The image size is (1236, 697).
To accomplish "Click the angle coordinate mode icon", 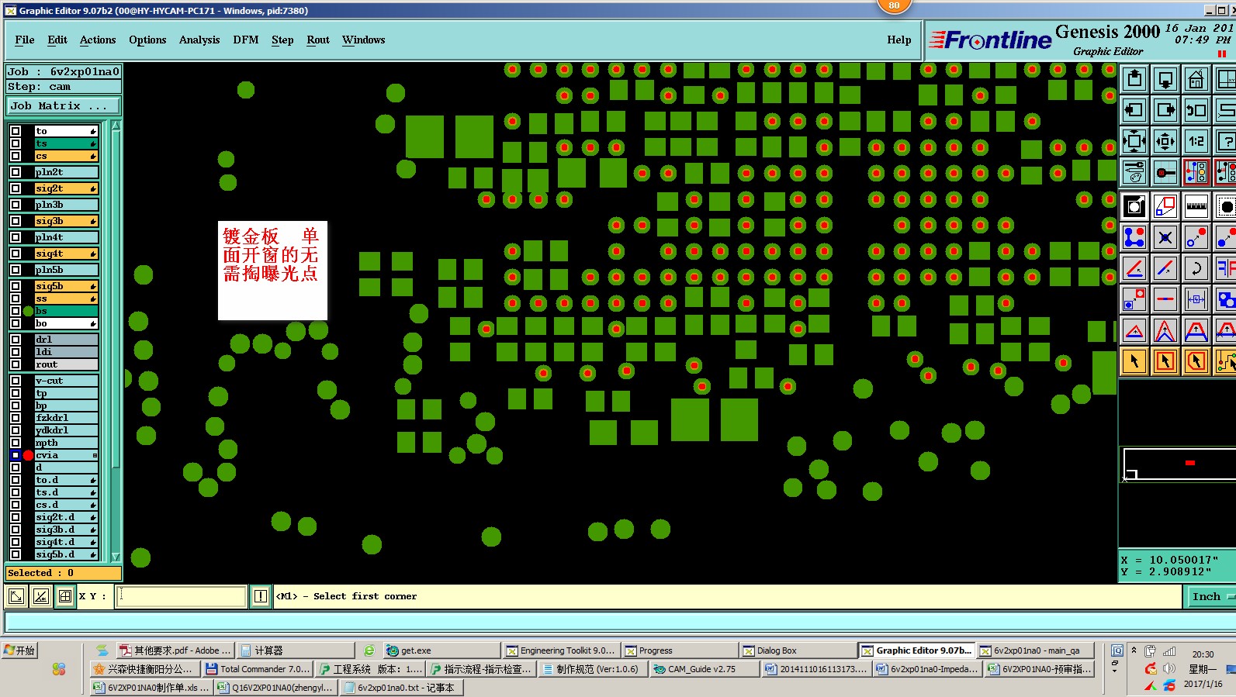I will (41, 596).
